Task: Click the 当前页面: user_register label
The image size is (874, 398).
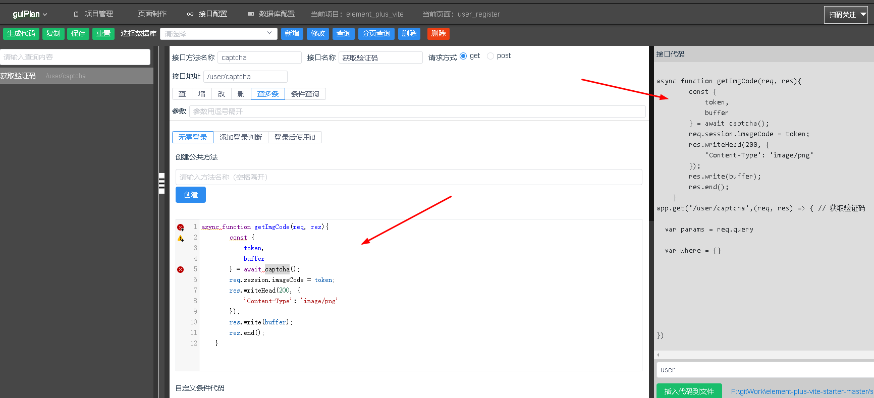Action: tap(461, 14)
